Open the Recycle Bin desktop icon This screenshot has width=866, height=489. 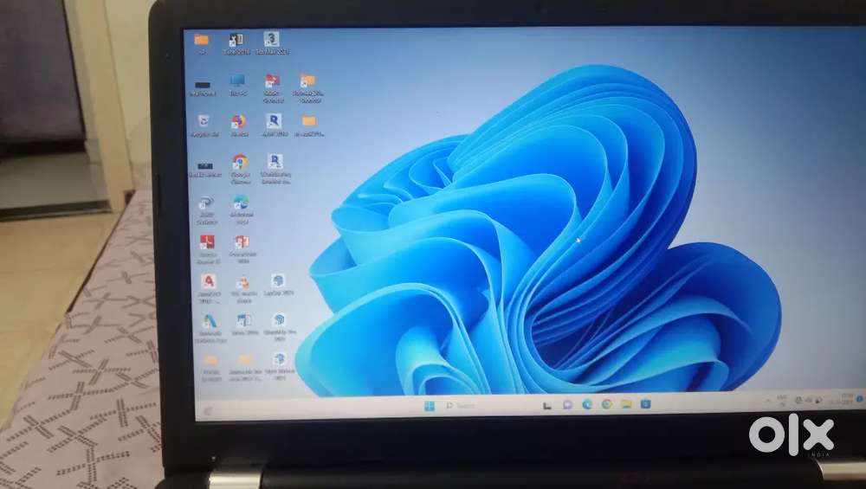[x=204, y=125]
